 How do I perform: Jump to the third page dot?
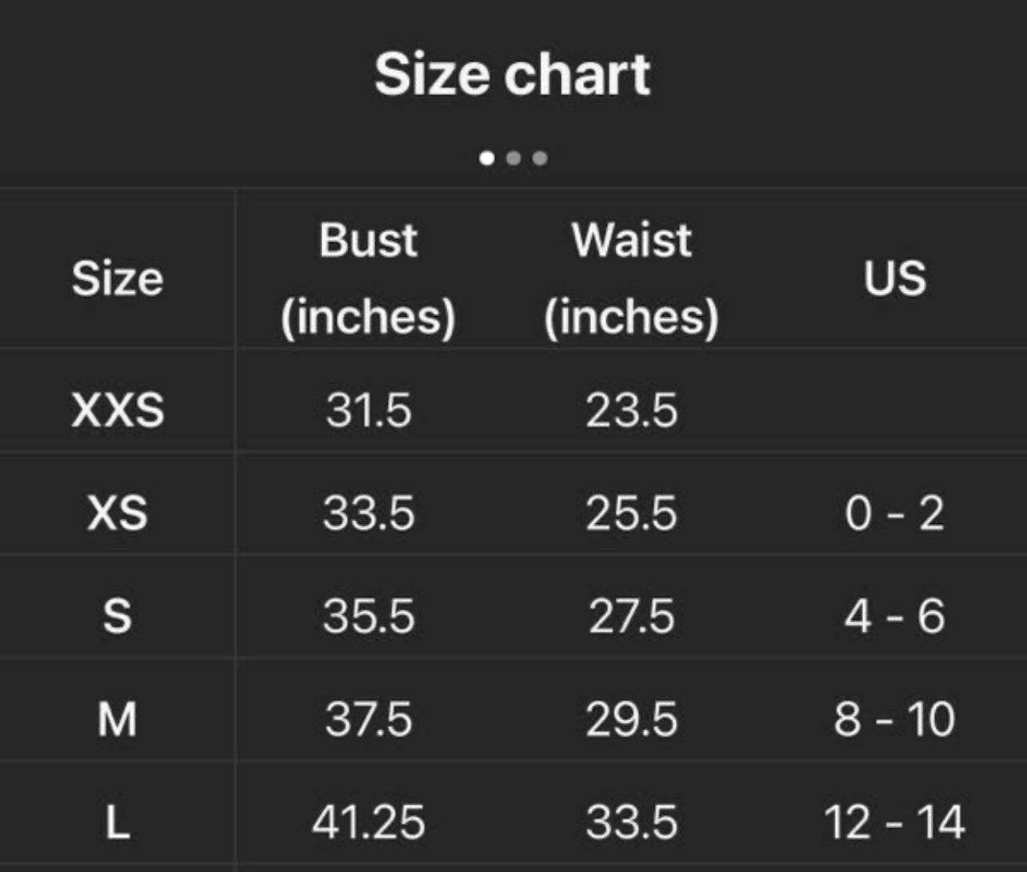coord(540,158)
